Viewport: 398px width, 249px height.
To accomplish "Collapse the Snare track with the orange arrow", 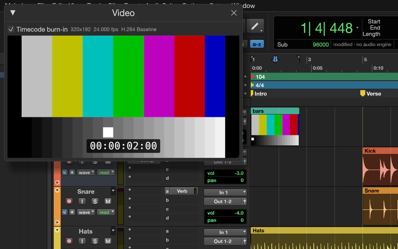I will [x=57, y=191].
